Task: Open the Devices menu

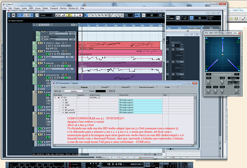Action: click(63, 8)
